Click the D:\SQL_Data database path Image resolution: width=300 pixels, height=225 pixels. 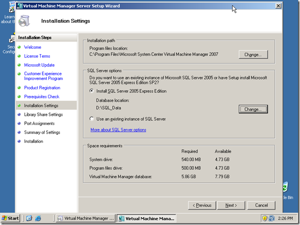pyautogui.click(x=109, y=108)
